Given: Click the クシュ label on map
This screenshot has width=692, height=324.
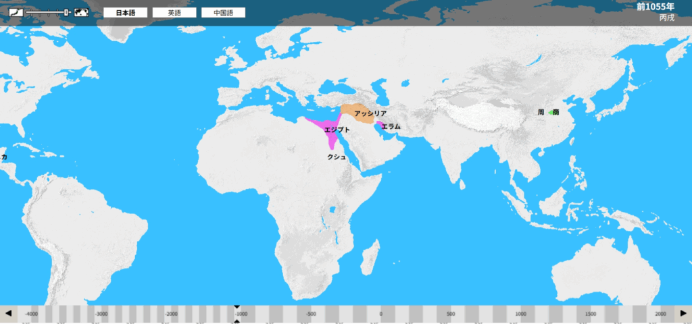Looking at the screenshot, I should [x=337, y=157].
